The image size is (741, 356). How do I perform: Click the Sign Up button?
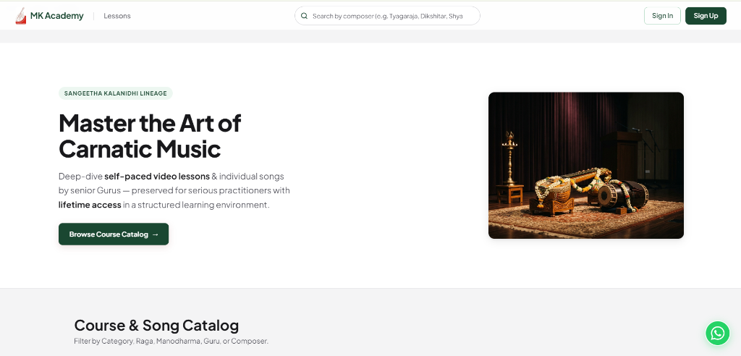(x=706, y=16)
